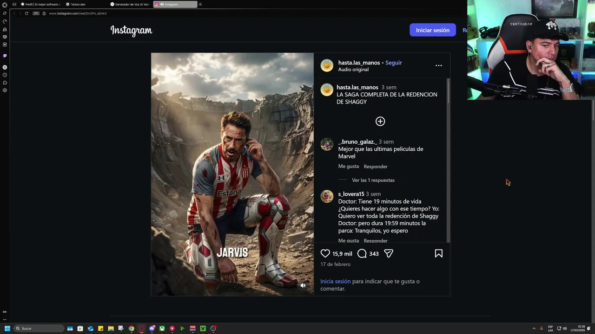
Task: Save the post with the bookmark icon
Action: pos(438,253)
